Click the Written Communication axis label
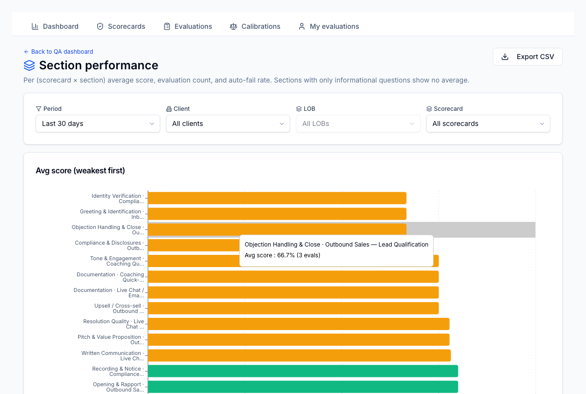The image size is (586, 394). pos(113,356)
